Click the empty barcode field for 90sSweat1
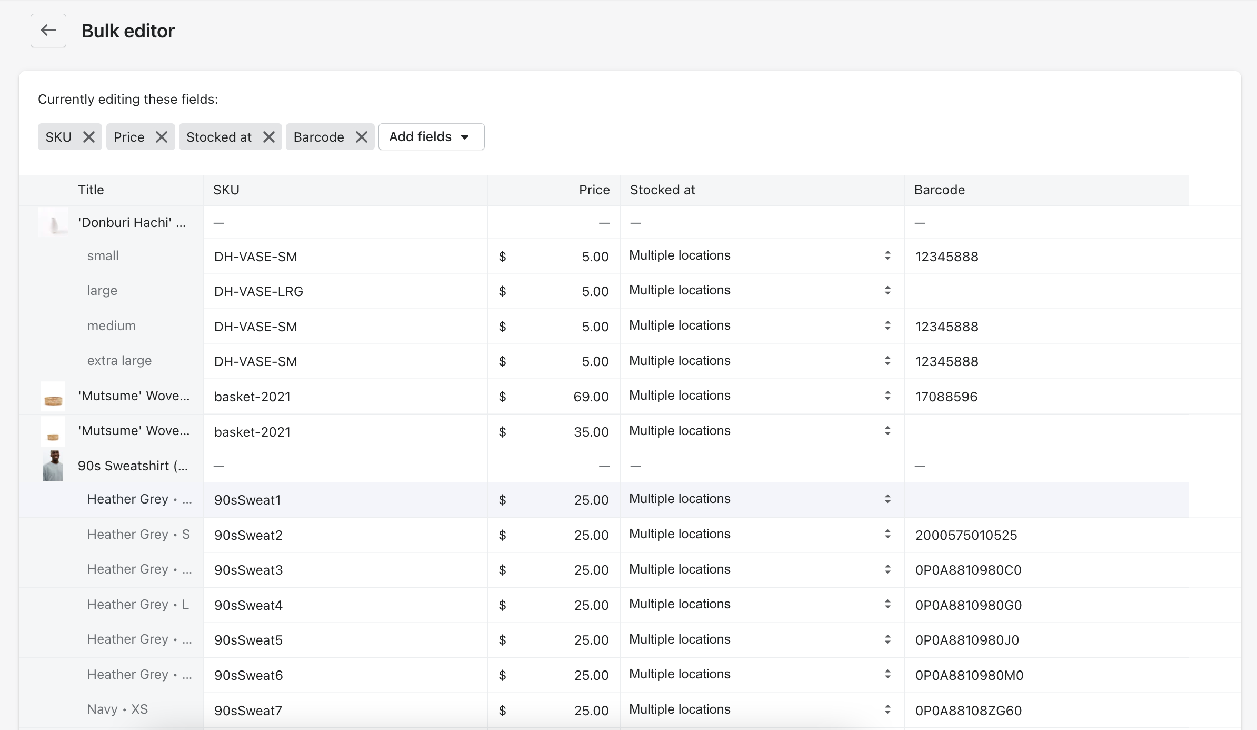Screen dimensions: 1257x730 point(1045,500)
